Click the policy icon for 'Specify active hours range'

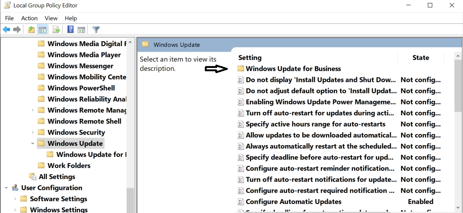click(241, 124)
